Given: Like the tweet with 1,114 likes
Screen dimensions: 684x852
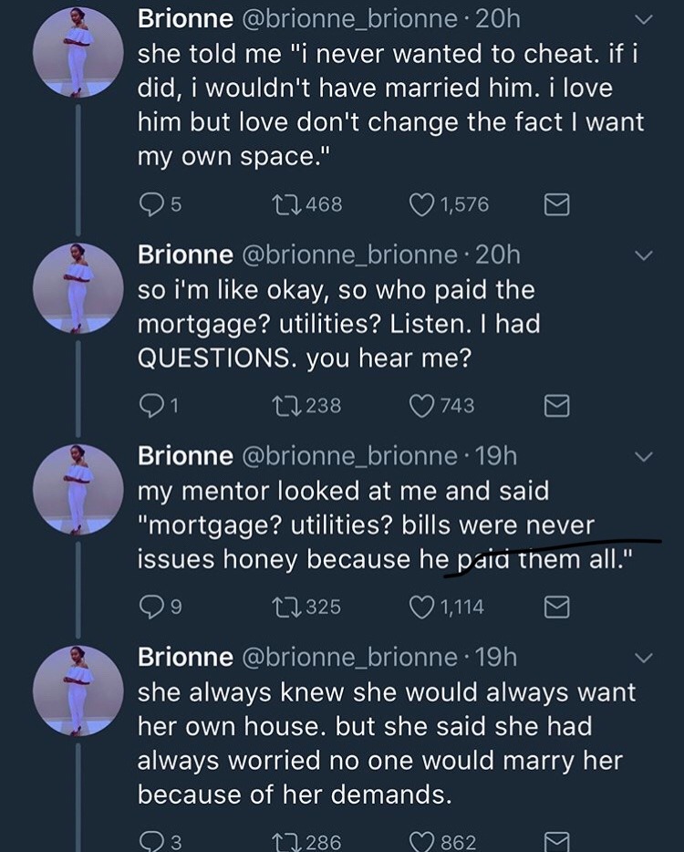Looking at the screenshot, I should click(422, 607).
